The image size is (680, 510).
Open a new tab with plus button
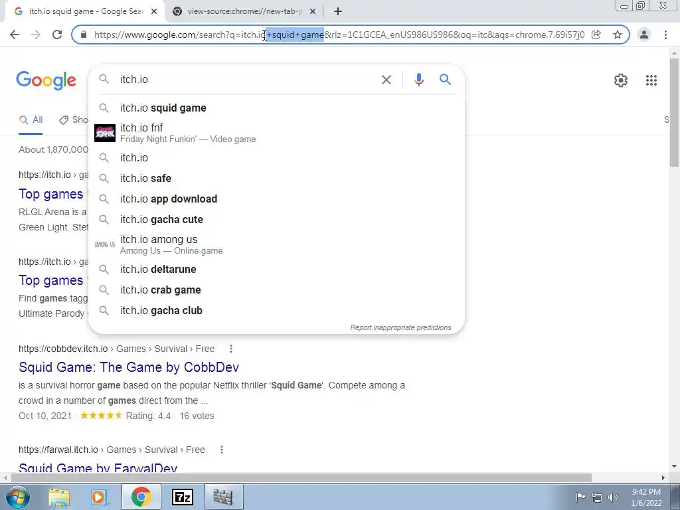pos(338,12)
